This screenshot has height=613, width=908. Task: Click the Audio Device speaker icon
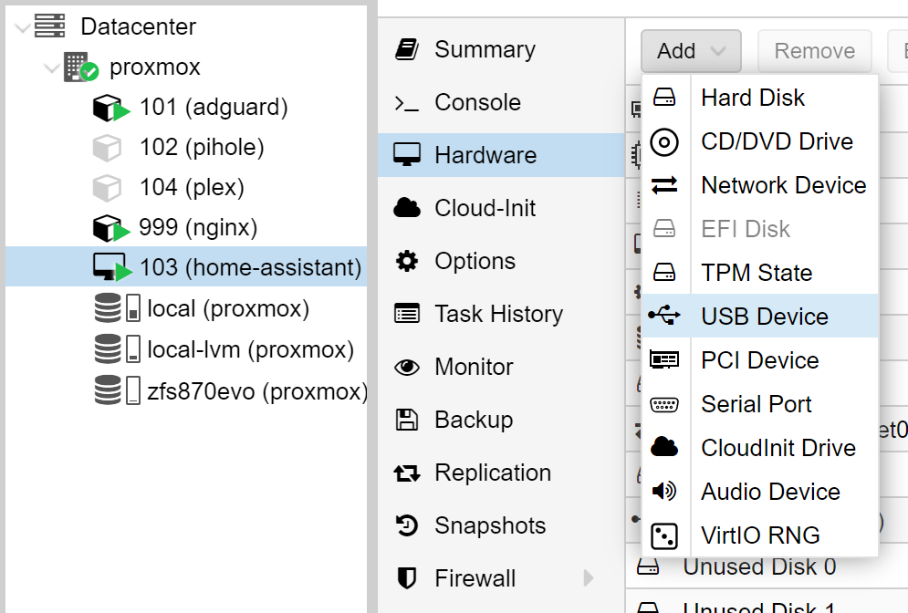[664, 492]
